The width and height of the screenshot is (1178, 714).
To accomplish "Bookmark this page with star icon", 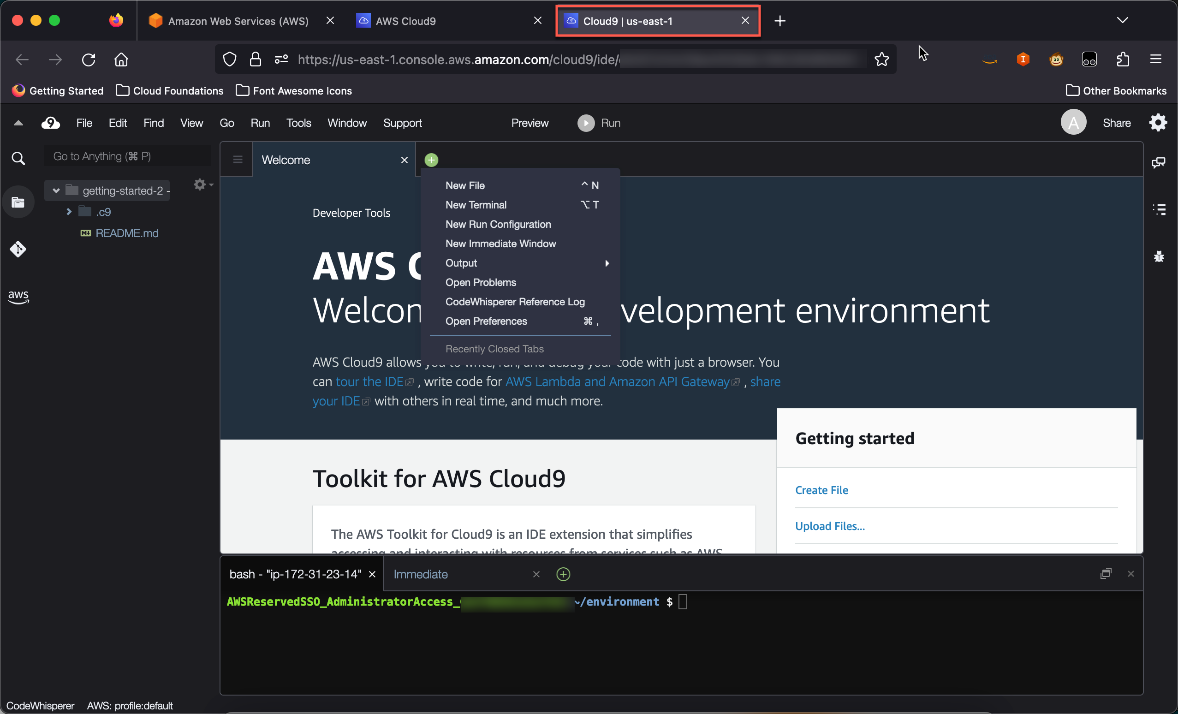I will pyautogui.click(x=881, y=59).
